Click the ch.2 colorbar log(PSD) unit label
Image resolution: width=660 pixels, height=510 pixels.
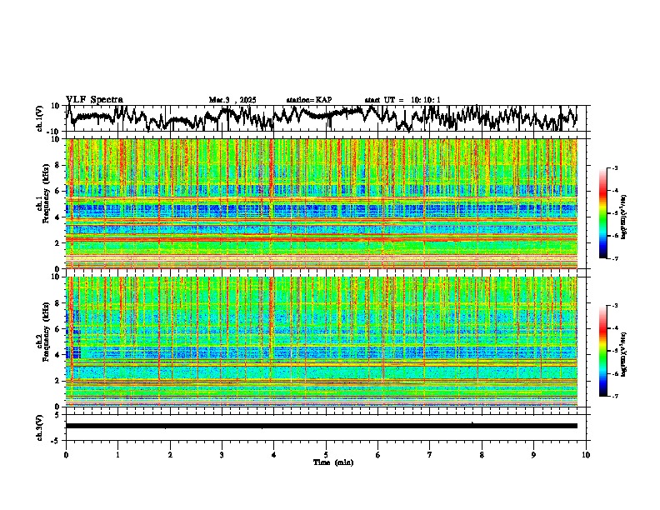624,354
